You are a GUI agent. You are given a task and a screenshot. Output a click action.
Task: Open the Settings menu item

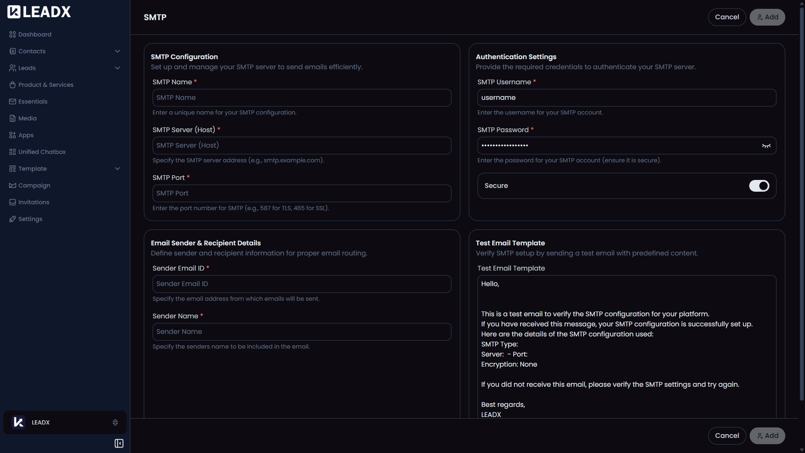click(30, 219)
